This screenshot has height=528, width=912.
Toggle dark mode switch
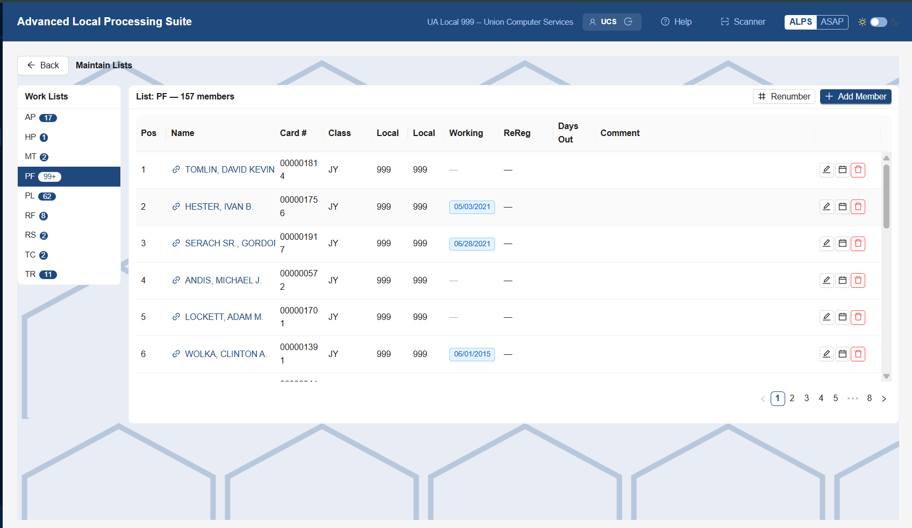pyautogui.click(x=879, y=22)
